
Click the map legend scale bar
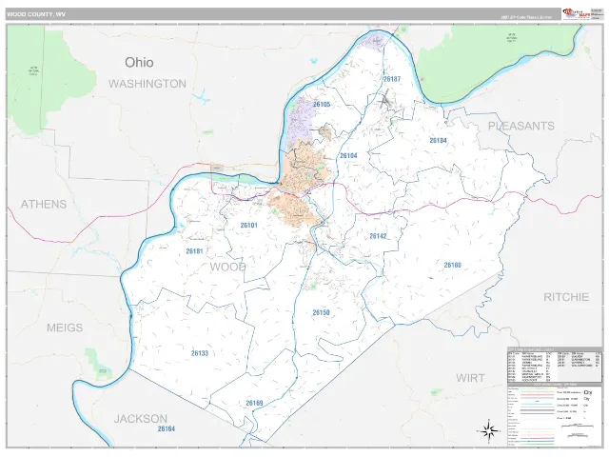(x=577, y=426)
